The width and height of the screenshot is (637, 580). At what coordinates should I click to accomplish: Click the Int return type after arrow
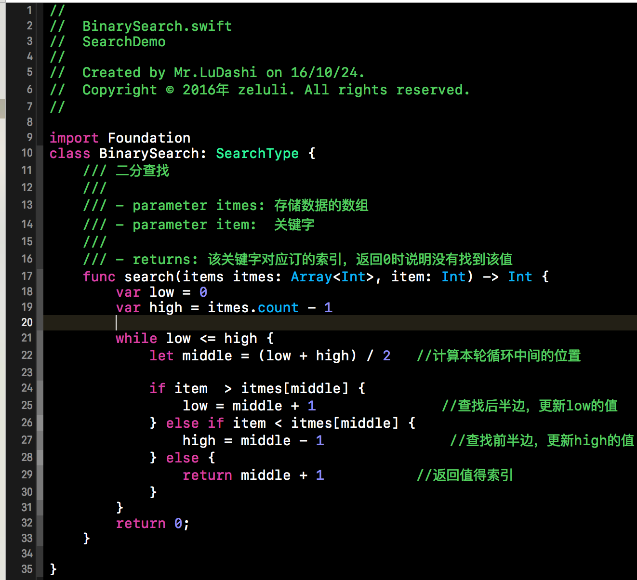(x=520, y=277)
